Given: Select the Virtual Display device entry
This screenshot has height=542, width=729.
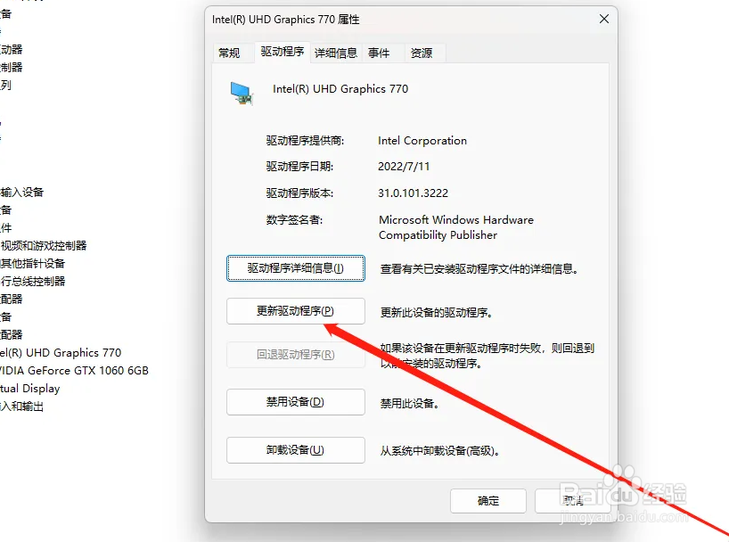Looking at the screenshot, I should [29, 389].
